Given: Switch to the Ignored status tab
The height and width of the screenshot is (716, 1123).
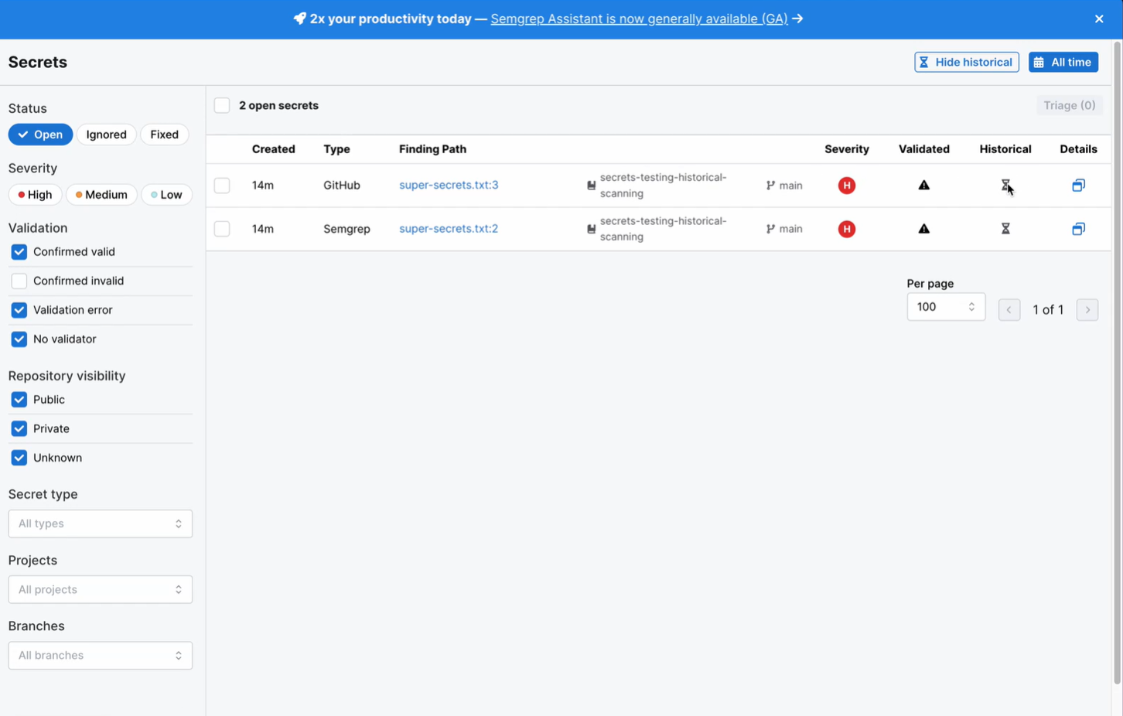Looking at the screenshot, I should click(106, 135).
